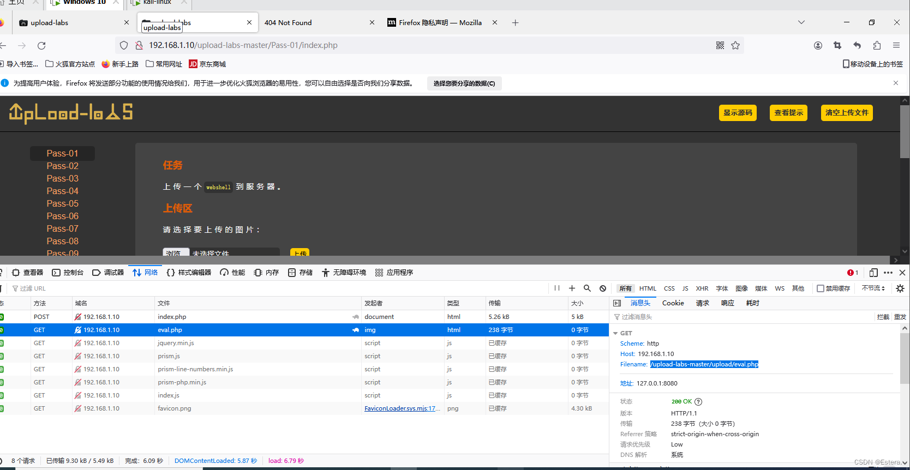This screenshot has width=910, height=470.
Task: Filter requests by JS
Action: click(x=685, y=288)
